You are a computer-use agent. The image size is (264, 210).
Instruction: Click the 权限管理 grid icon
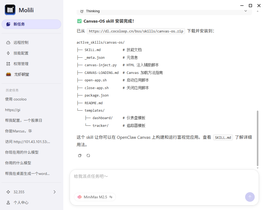(8, 64)
